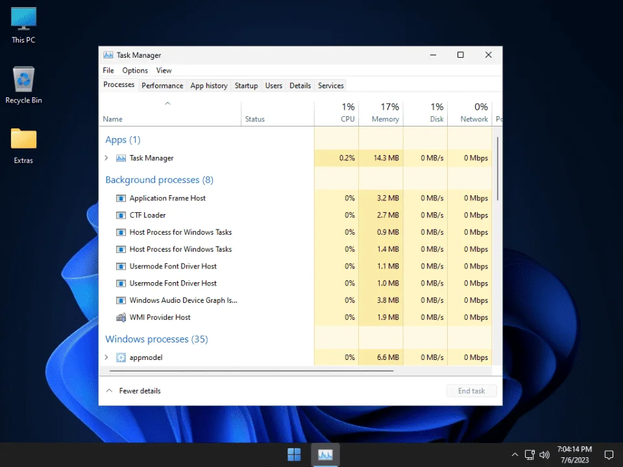The width and height of the screenshot is (623, 467).
Task: Click the Windows processes (35) heading
Action: 156,339
